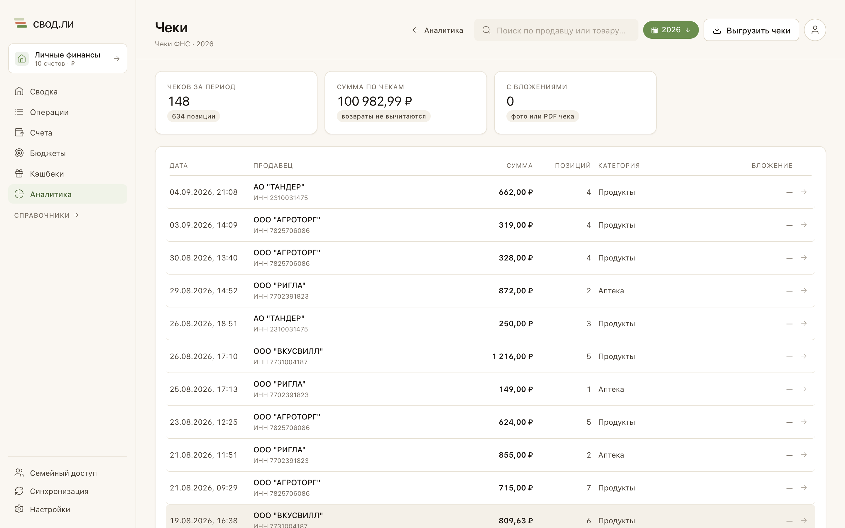The image size is (845, 528).
Task: Click ООО "ВКУСВИЛЛ" in the 19.08.2026 row
Action: [288, 515]
